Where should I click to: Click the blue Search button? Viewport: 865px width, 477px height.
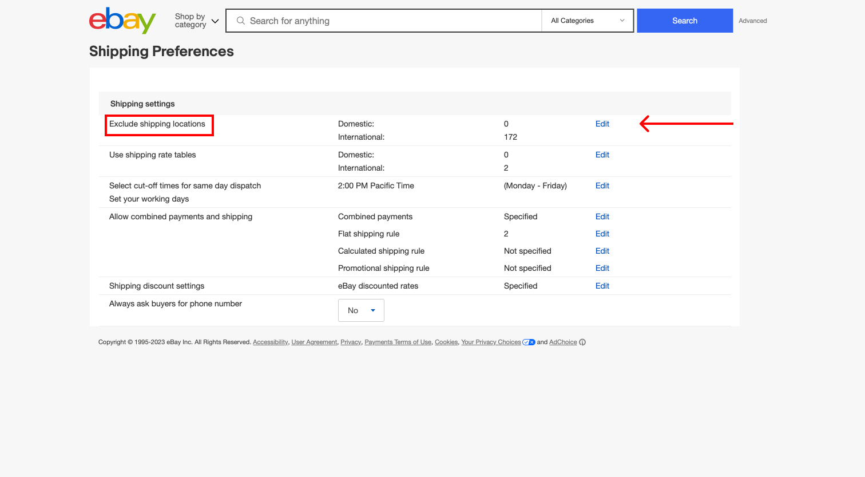(684, 21)
